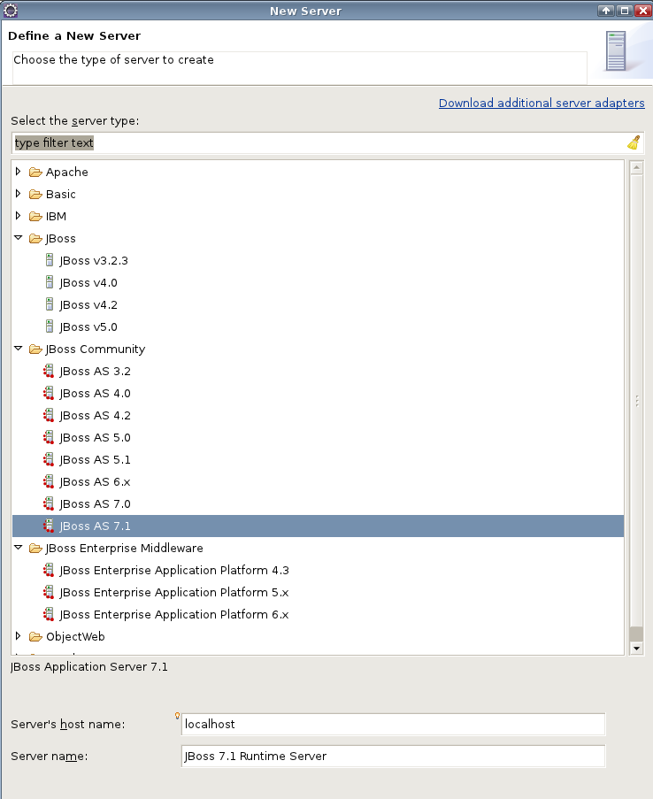Click the icon beside JBoss AS 4.2
This screenshot has height=799, width=653.
coord(49,415)
